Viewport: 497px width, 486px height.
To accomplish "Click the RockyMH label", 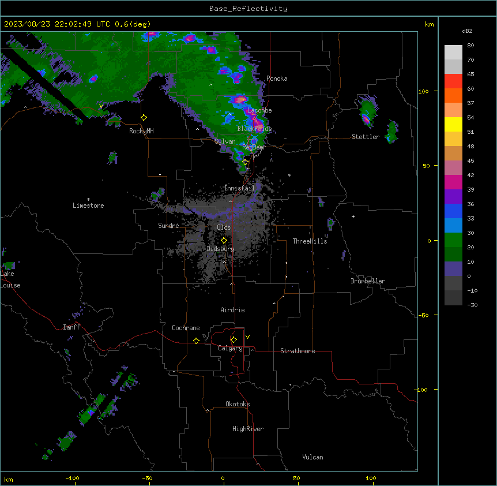I will [x=141, y=131].
